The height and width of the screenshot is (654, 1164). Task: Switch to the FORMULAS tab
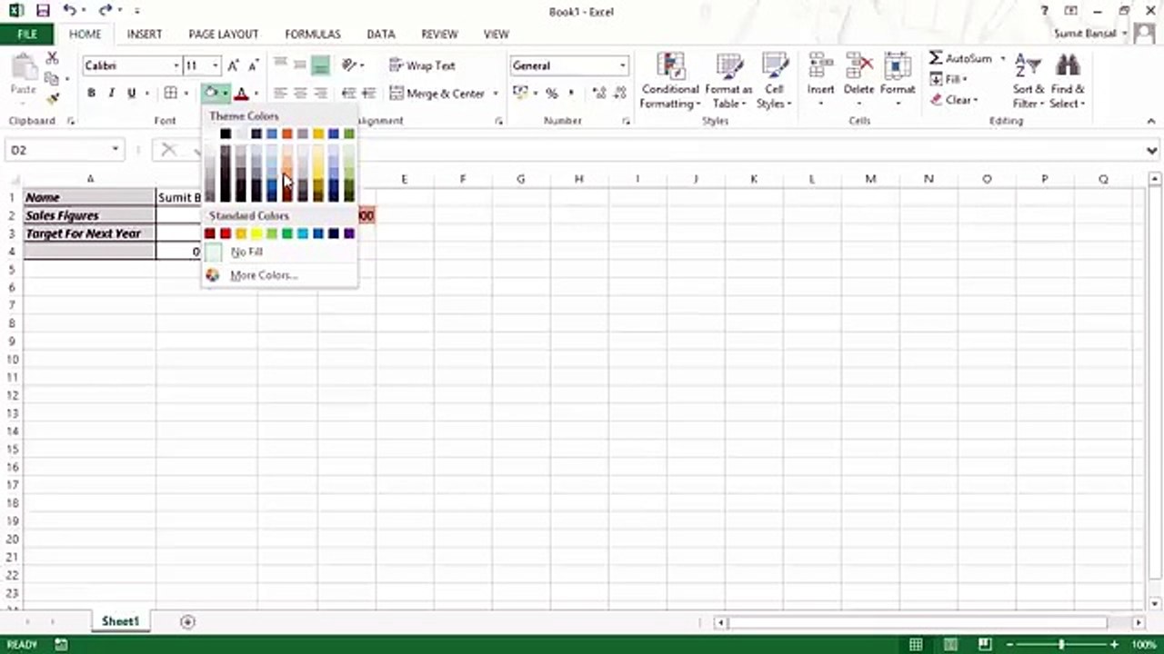click(x=313, y=34)
